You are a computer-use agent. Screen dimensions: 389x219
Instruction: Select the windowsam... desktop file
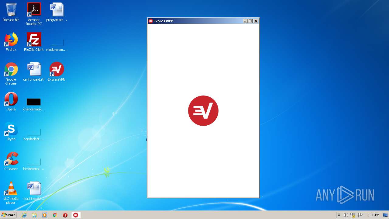(x=57, y=44)
